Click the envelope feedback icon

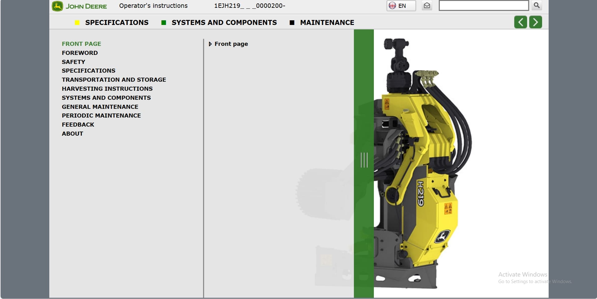click(x=427, y=6)
